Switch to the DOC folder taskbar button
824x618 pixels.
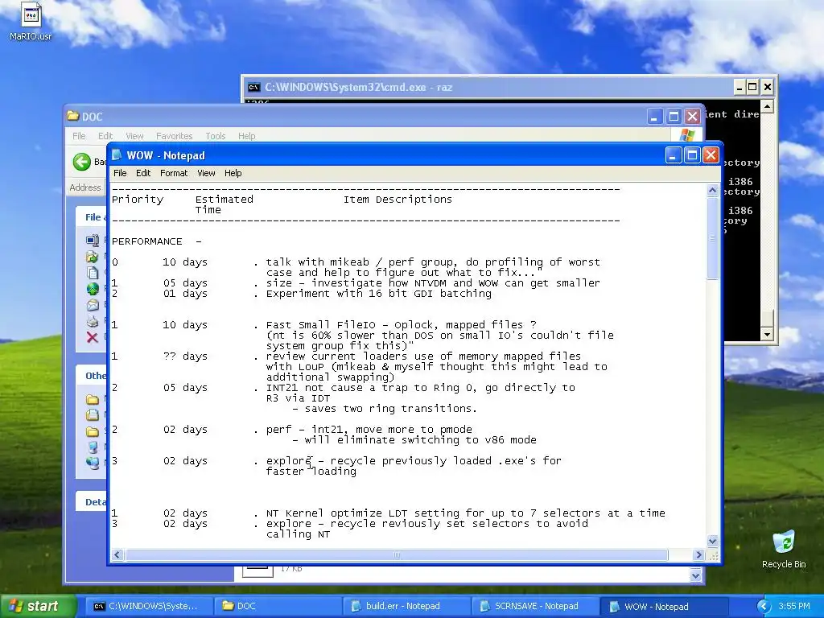pyautogui.click(x=277, y=606)
